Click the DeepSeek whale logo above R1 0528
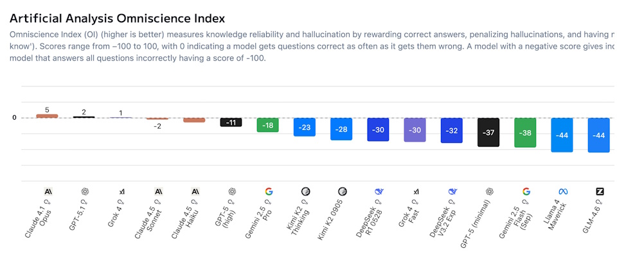The width and height of the screenshot is (617, 269). pos(379,192)
